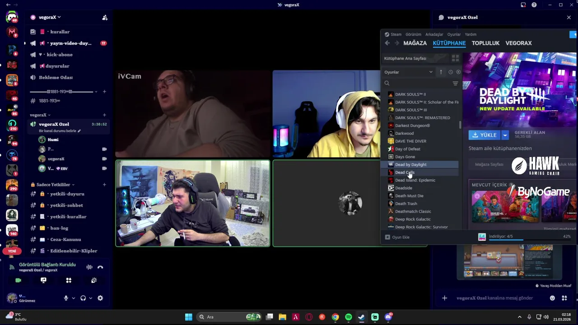This screenshot has height=325, width=578.
Task: Switch to TOPLULUK tab in Steam
Action: click(x=485, y=43)
